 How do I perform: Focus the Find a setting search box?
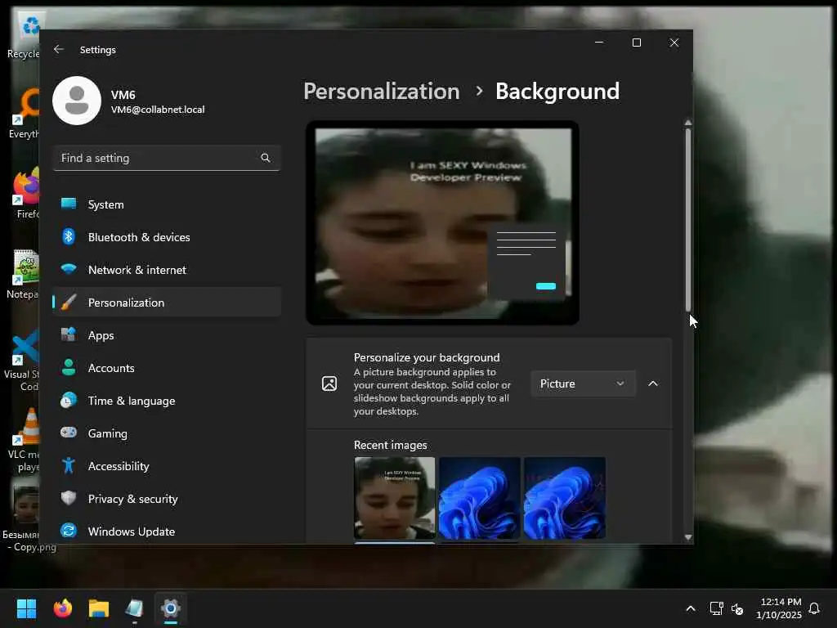pos(167,158)
